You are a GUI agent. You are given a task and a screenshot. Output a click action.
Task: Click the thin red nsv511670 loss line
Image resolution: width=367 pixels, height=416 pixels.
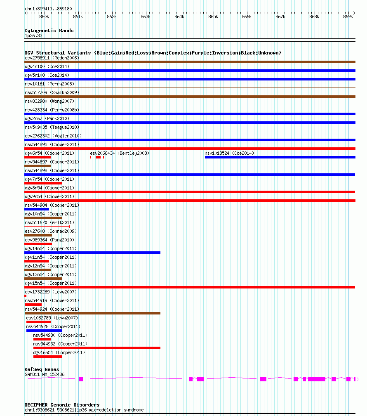pos(47,227)
